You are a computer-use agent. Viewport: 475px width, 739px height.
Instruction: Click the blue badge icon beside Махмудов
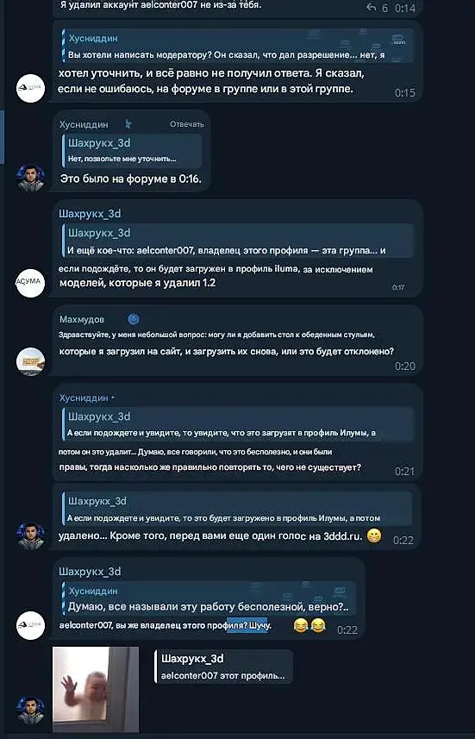tap(134, 320)
